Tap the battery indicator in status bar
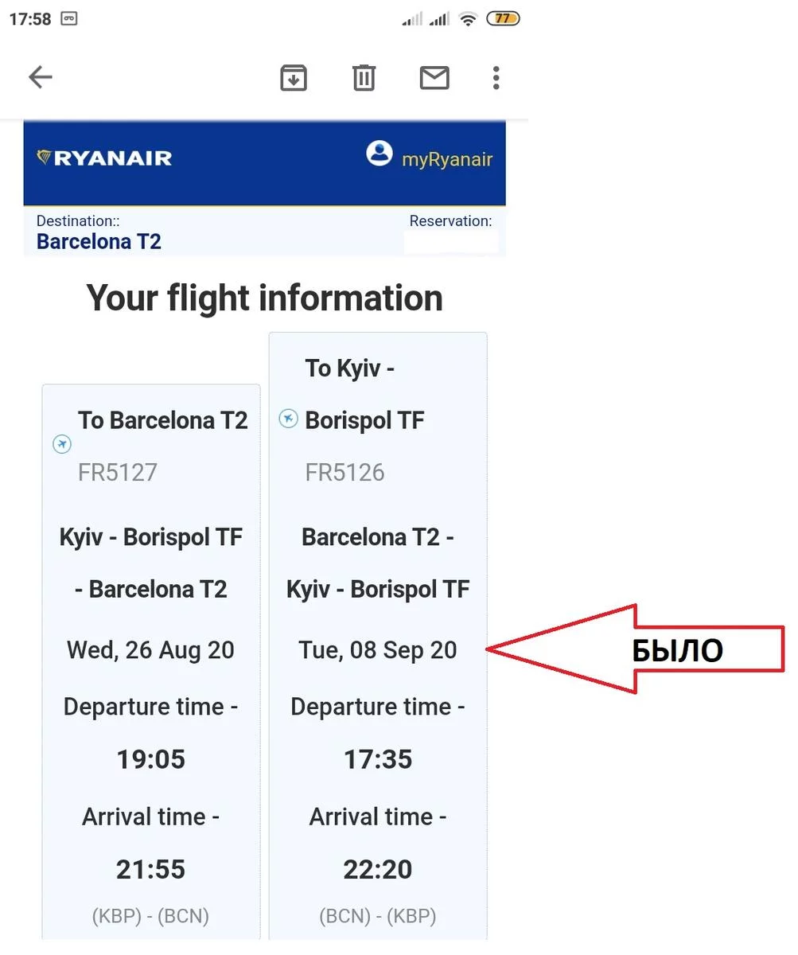The width and height of the screenshot is (798, 955). 503,19
